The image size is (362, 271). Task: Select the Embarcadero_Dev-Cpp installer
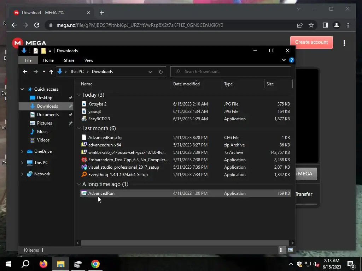coord(186,160)
